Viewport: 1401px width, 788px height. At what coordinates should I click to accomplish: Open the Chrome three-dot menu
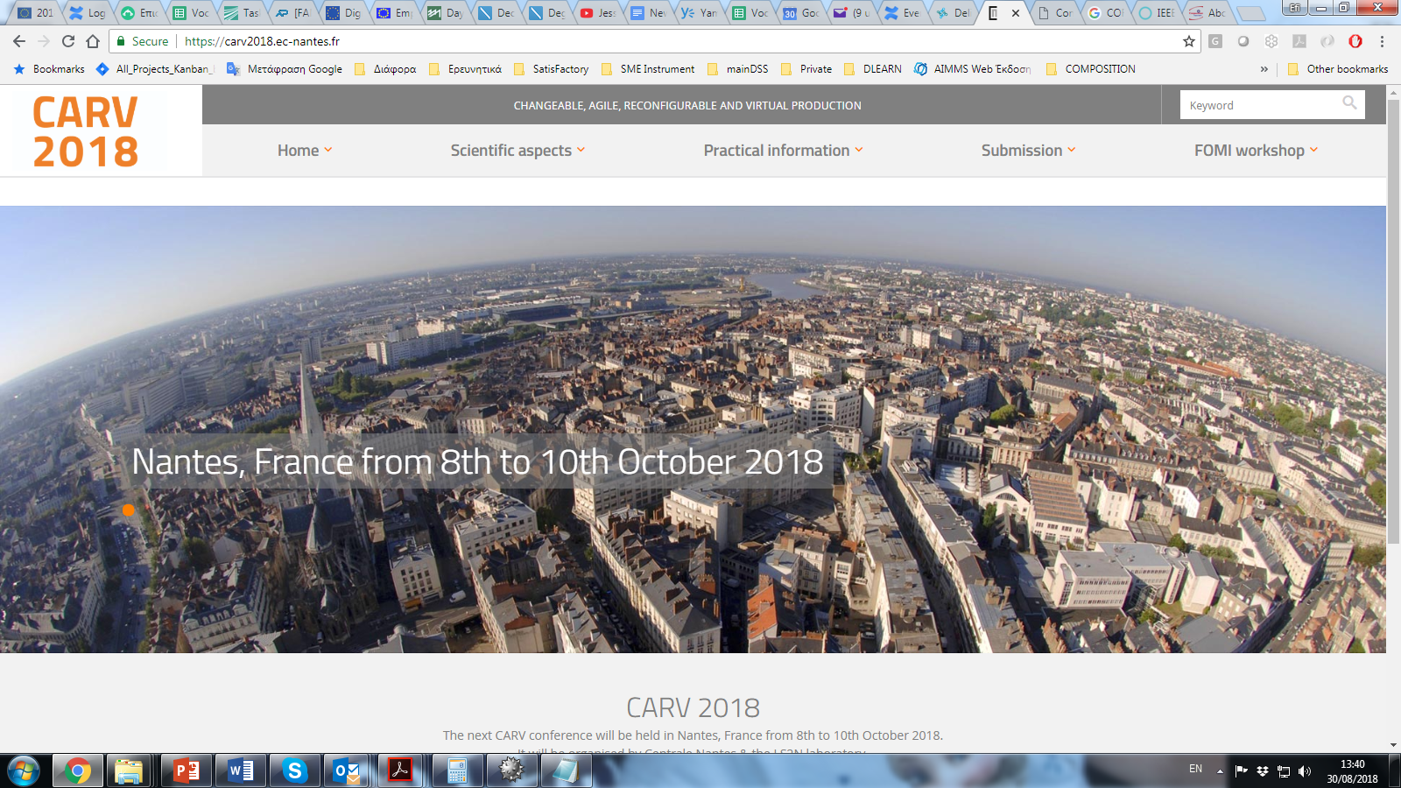[1382, 41]
